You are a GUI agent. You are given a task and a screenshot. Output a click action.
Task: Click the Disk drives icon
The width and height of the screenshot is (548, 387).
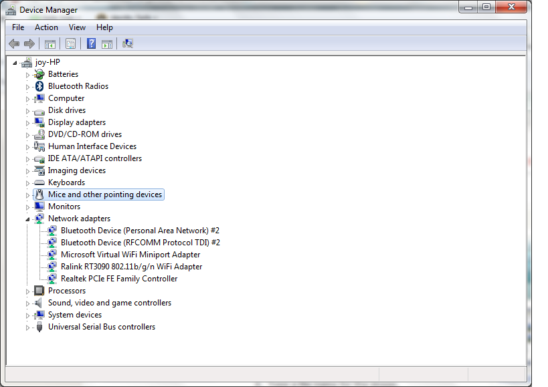[39, 112]
